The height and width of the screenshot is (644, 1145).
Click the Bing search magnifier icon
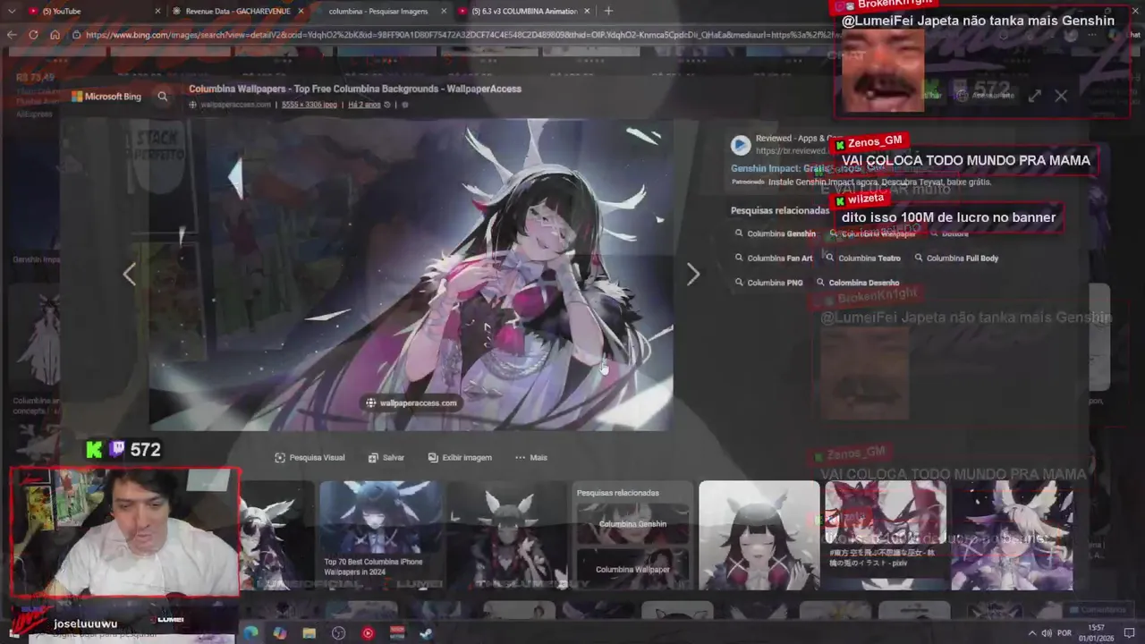[x=162, y=96]
